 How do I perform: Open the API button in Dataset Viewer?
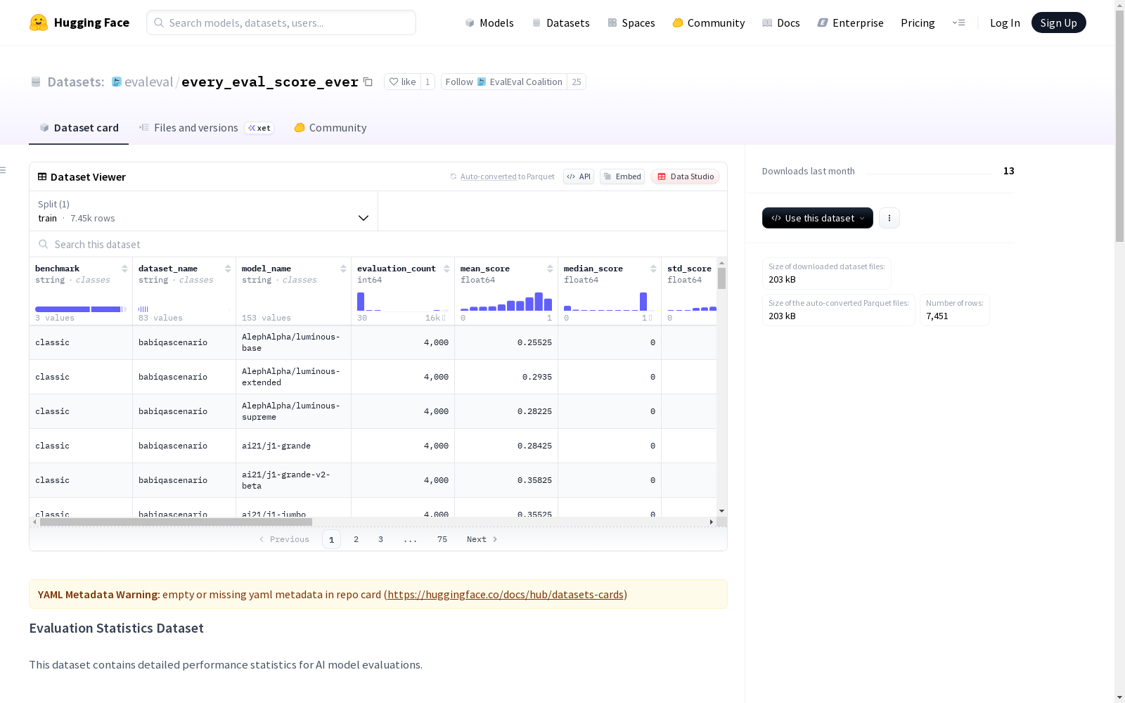579,176
